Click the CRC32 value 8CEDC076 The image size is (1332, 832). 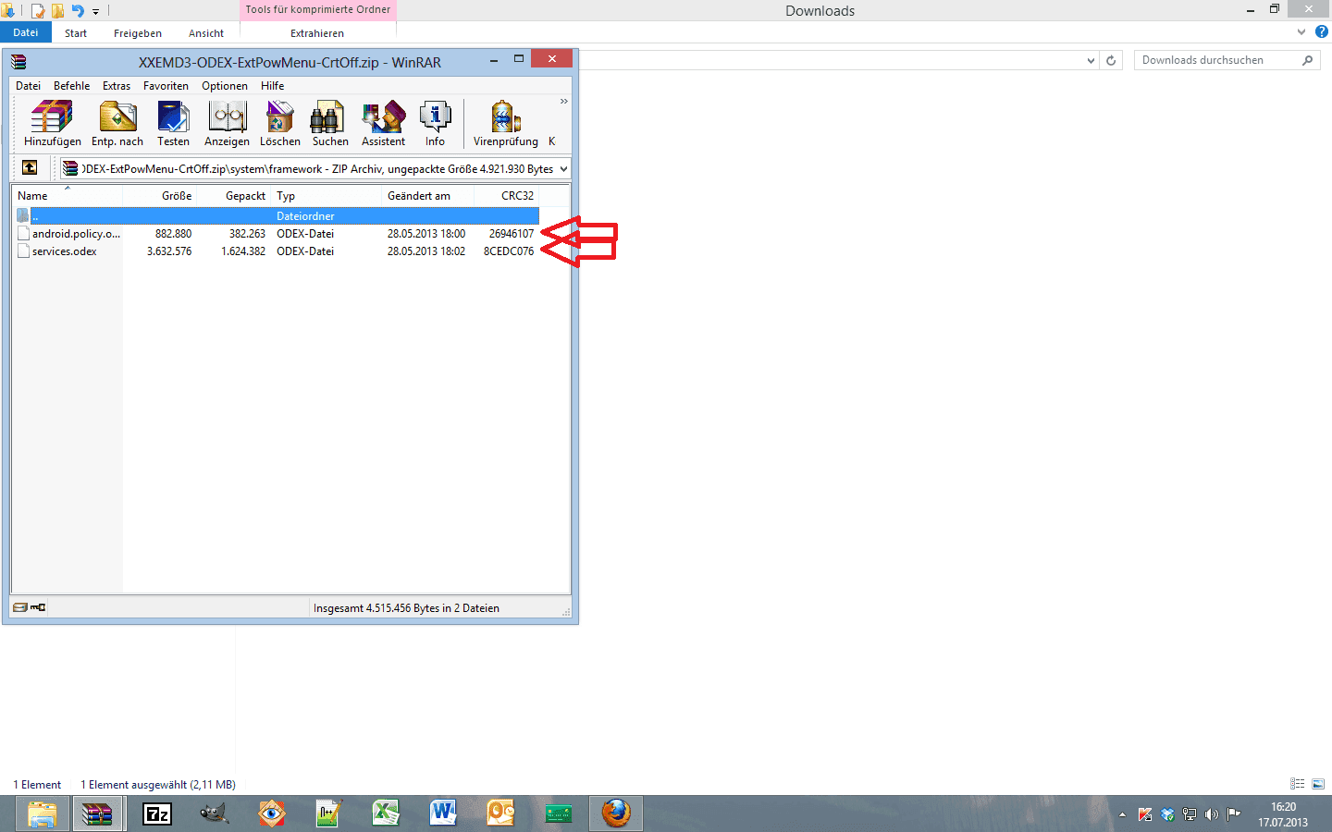coord(509,251)
